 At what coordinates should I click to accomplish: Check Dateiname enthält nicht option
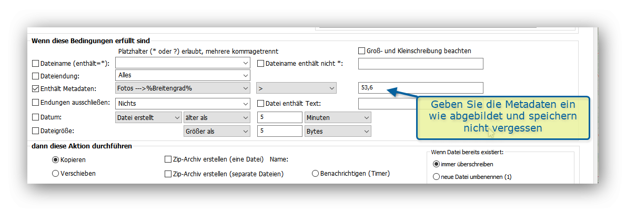coord(260,64)
